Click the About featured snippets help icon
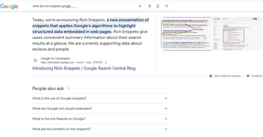This screenshot has height=137, width=263. (x=211, y=76)
